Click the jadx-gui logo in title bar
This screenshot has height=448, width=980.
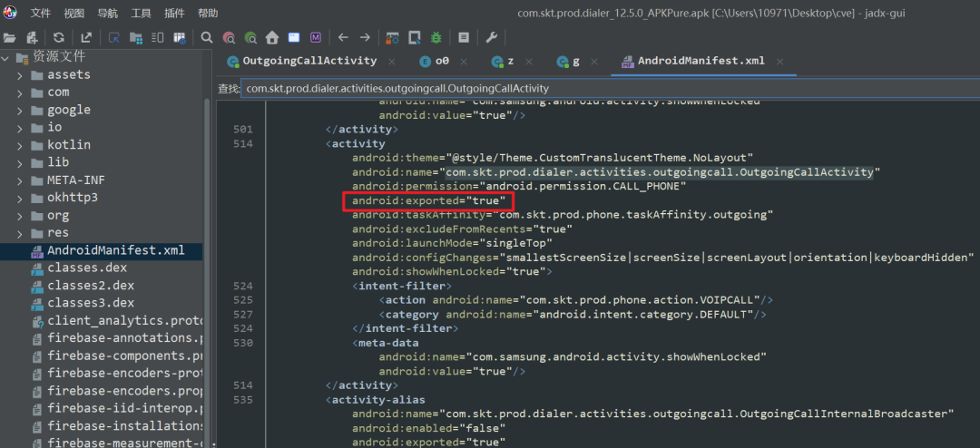coord(9,13)
